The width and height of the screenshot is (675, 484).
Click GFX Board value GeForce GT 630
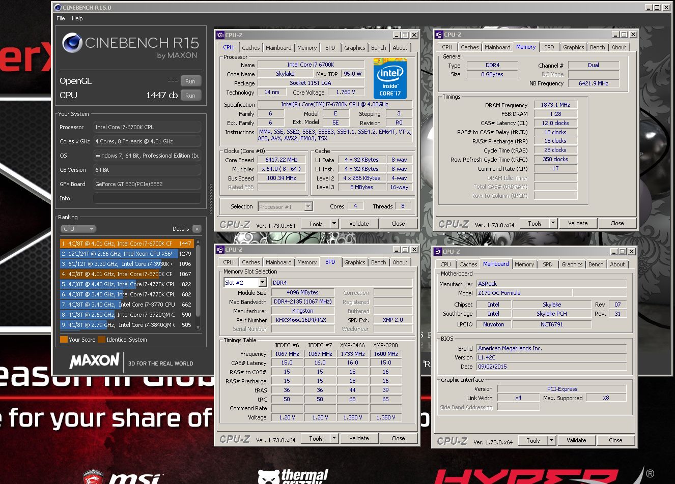[147, 184]
